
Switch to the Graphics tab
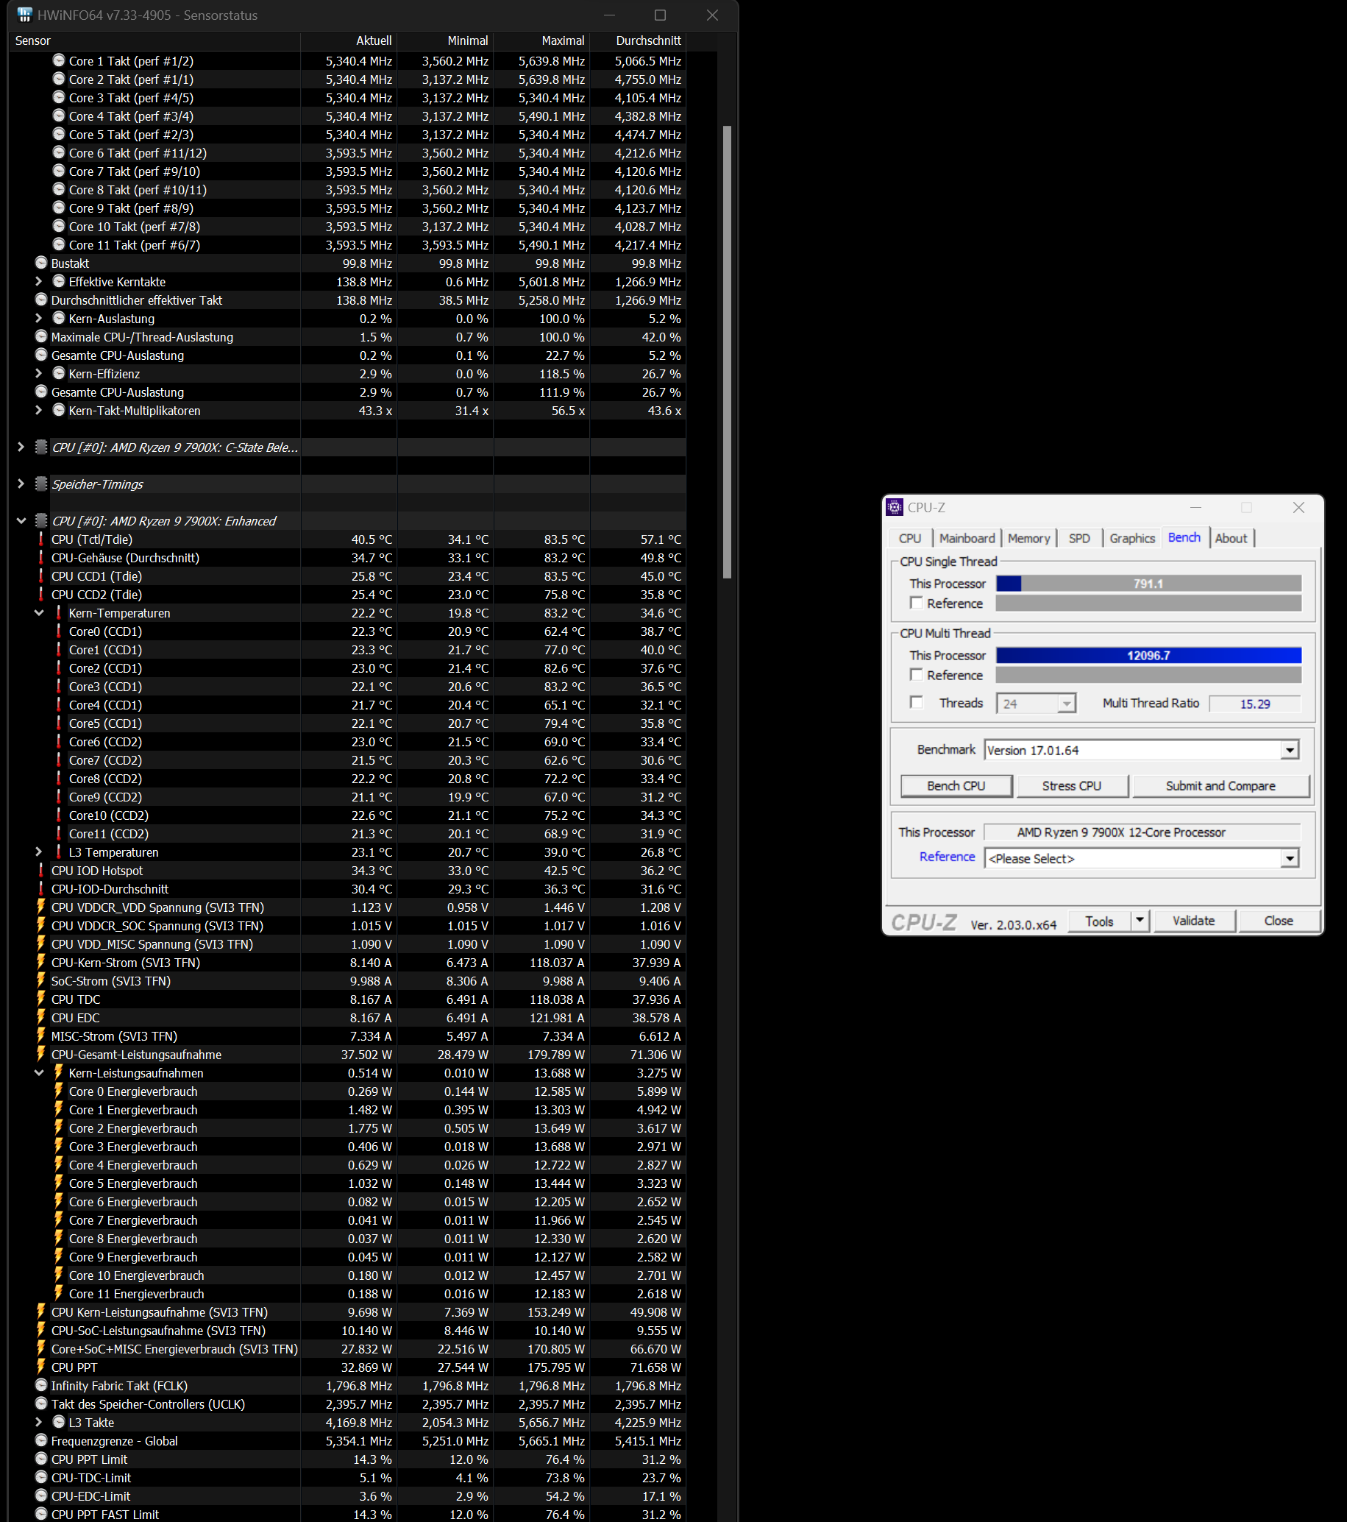click(x=1132, y=538)
